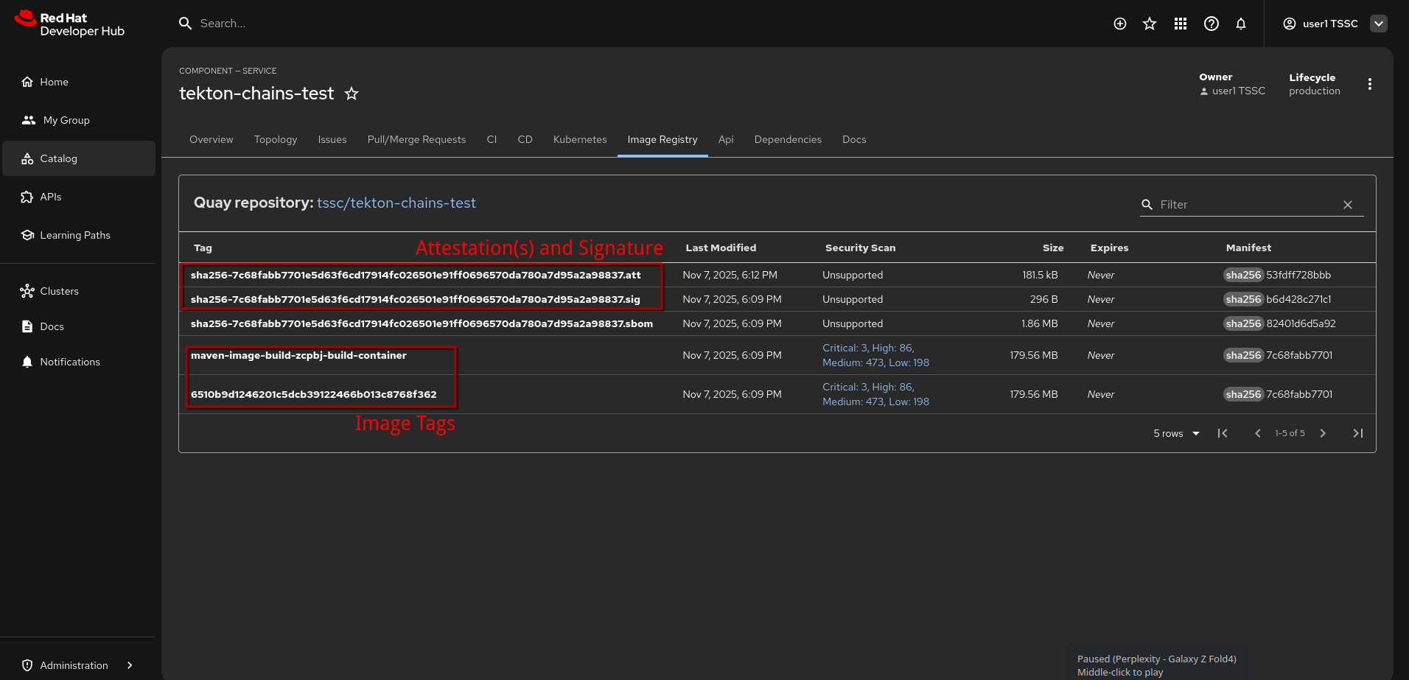Open starred items from header star icon
The width and height of the screenshot is (1409, 680).
(x=1149, y=24)
